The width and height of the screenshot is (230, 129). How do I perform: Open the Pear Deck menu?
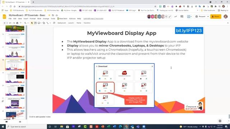click(62, 19)
